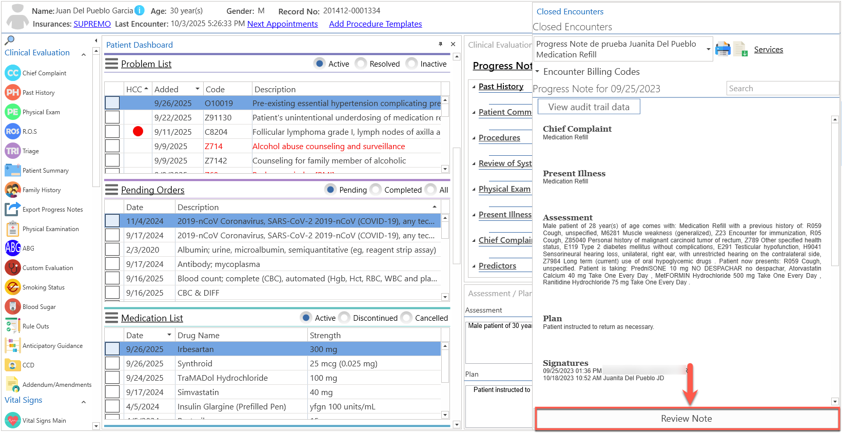Open the Medication List heading link
The width and height of the screenshot is (842, 434).
[152, 318]
